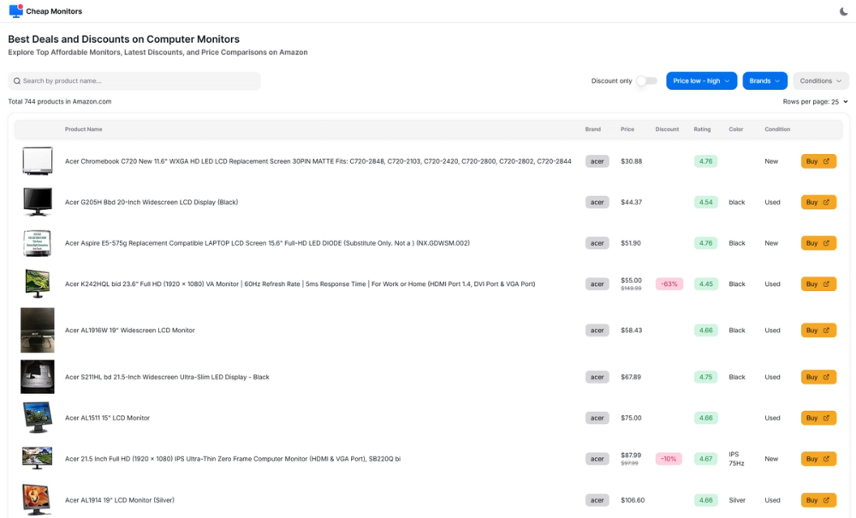Viewport: 856px width, 518px height.
Task: Toggle dark mode moon icon
Action: tap(843, 11)
